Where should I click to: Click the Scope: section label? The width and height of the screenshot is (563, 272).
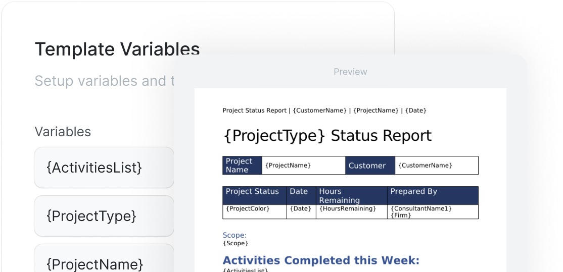point(234,236)
